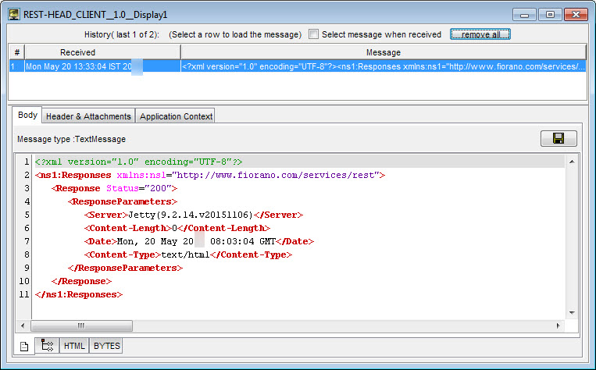
Task: Switch to plain text view icon
Action: pyautogui.click(x=23, y=346)
